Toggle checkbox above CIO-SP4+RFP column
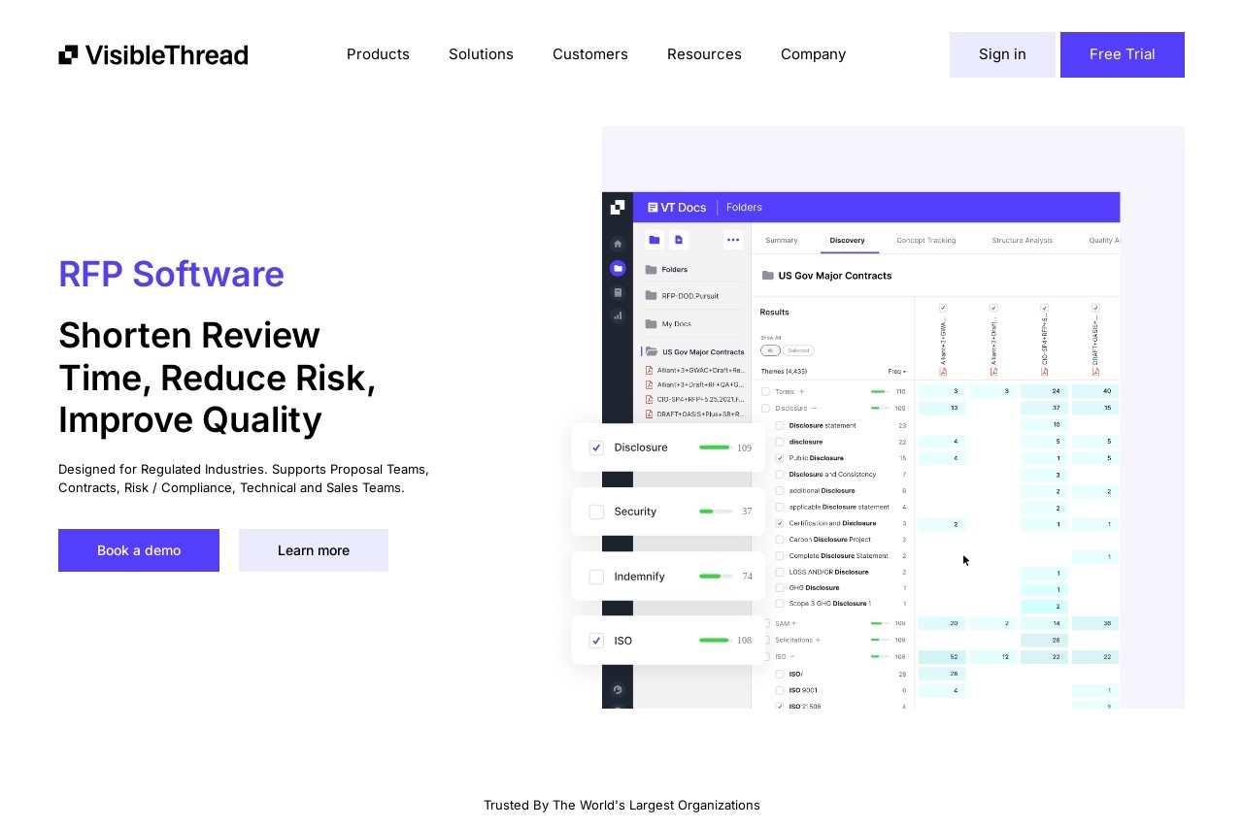The height and width of the screenshot is (828, 1243). point(1044,308)
